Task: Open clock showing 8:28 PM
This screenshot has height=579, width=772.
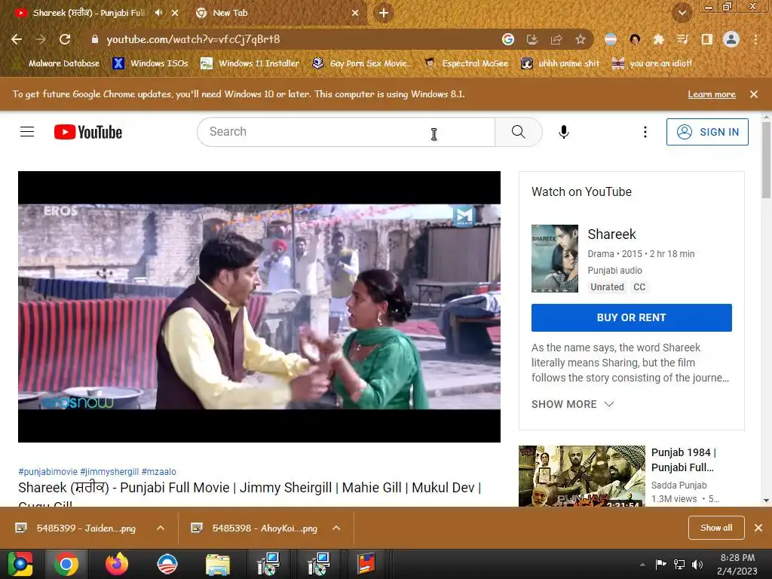Action: 737,564
